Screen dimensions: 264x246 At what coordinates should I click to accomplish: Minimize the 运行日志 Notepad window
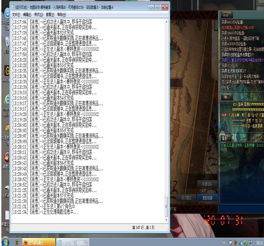[151, 7]
